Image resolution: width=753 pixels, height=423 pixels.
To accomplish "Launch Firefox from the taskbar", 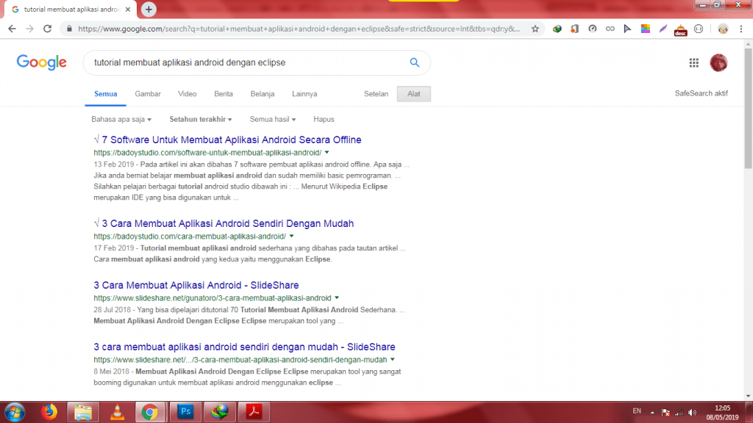I will coord(49,412).
